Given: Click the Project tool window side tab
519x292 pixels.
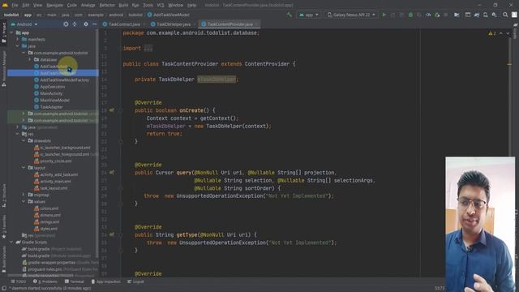Looking at the screenshot, I should click(3, 32).
